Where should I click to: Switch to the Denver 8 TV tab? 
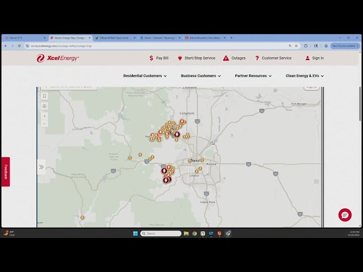click(x=25, y=38)
